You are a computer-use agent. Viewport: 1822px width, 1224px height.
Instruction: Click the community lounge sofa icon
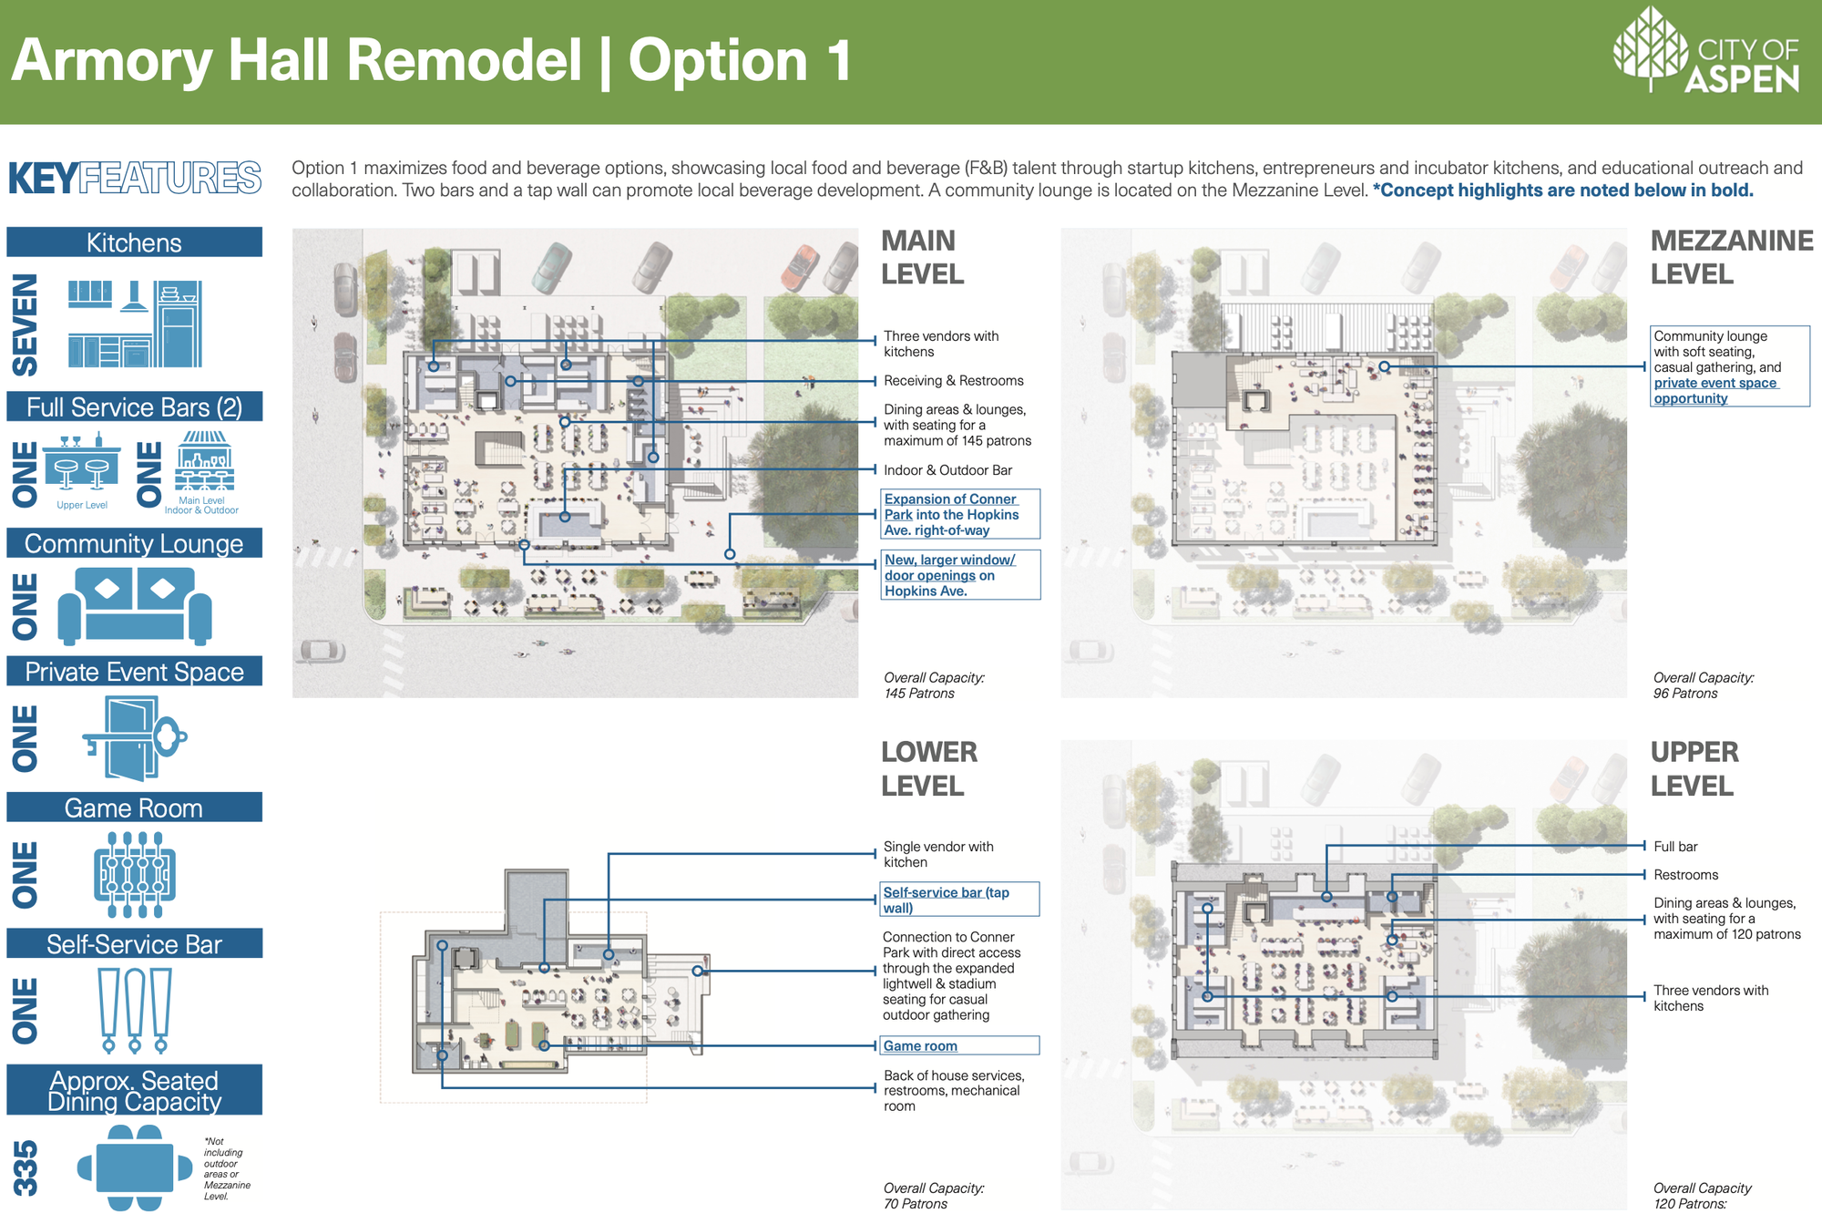click(135, 605)
